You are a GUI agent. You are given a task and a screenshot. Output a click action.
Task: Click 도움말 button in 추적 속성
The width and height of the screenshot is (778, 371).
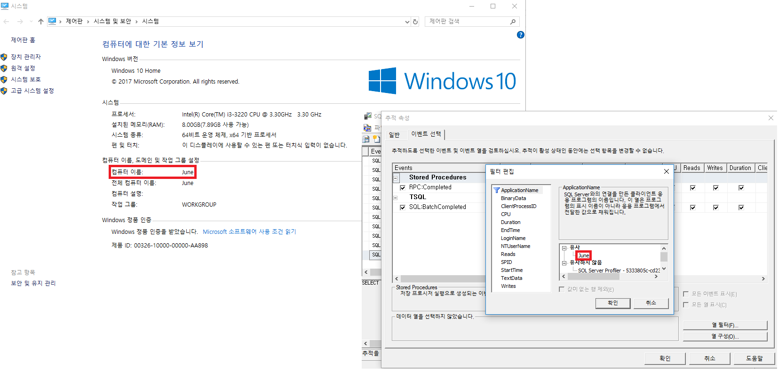(754, 358)
